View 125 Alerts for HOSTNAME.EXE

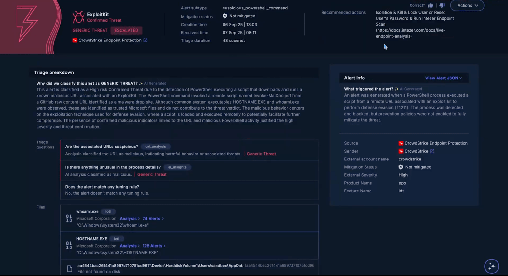coord(153,246)
